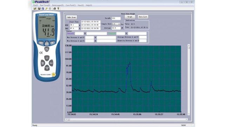Screen dimensions: 228x127
Task: Click the Indication Value readout
Action: tap(130, 24)
